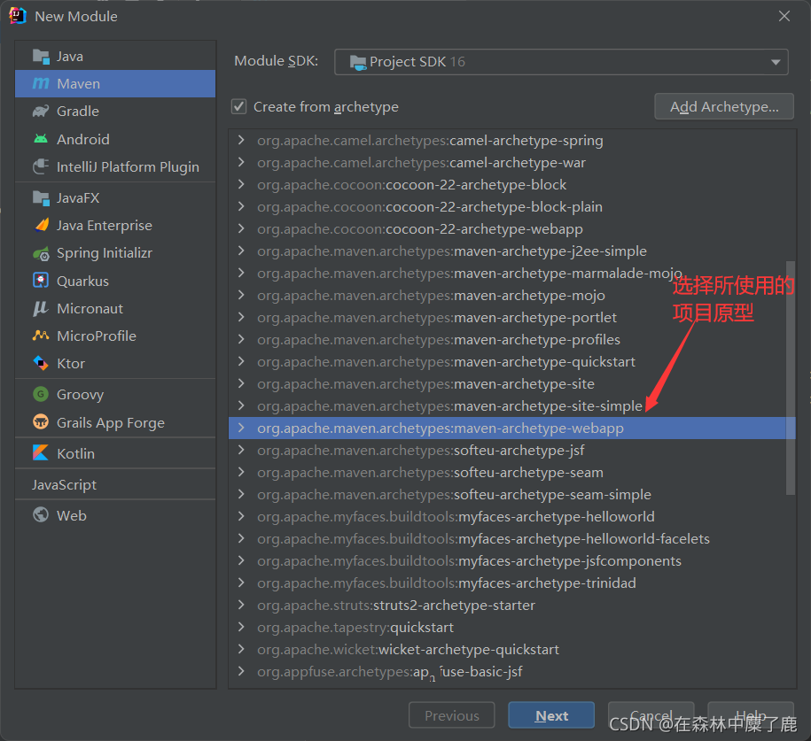Select the Ktor icon
This screenshot has height=741, width=811.
coord(41,363)
